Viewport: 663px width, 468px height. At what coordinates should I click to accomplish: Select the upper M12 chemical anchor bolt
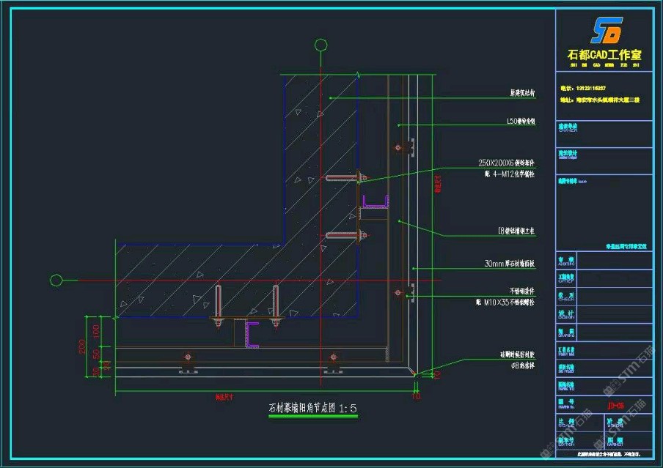click(x=345, y=177)
